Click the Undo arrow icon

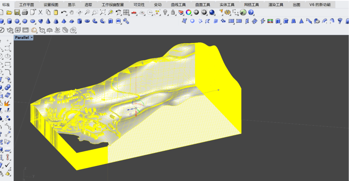[64, 13]
